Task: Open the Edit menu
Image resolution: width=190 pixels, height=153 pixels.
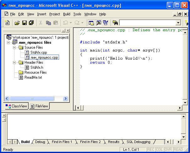Action: click(21, 14)
